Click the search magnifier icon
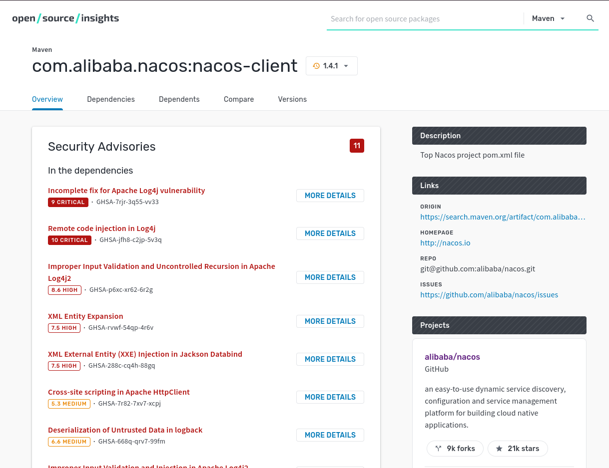This screenshot has width=609, height=468. (590, 18)
